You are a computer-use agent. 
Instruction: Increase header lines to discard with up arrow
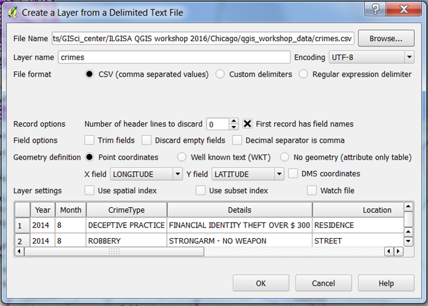234,121
